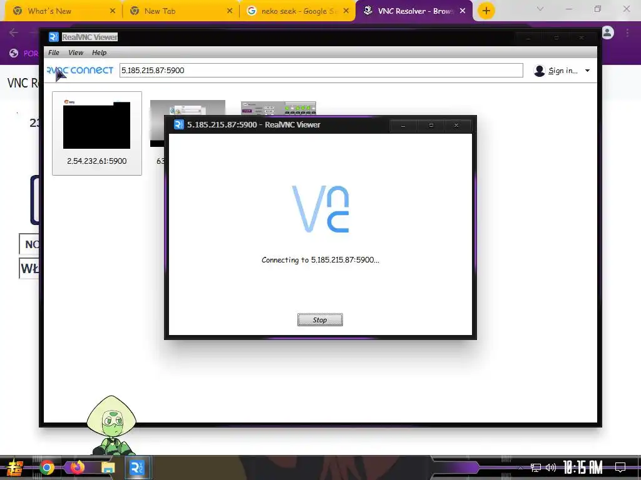641x480 pixels.
Task: Minimize the connecting dialog window
Action: click(x=403, y=125)
